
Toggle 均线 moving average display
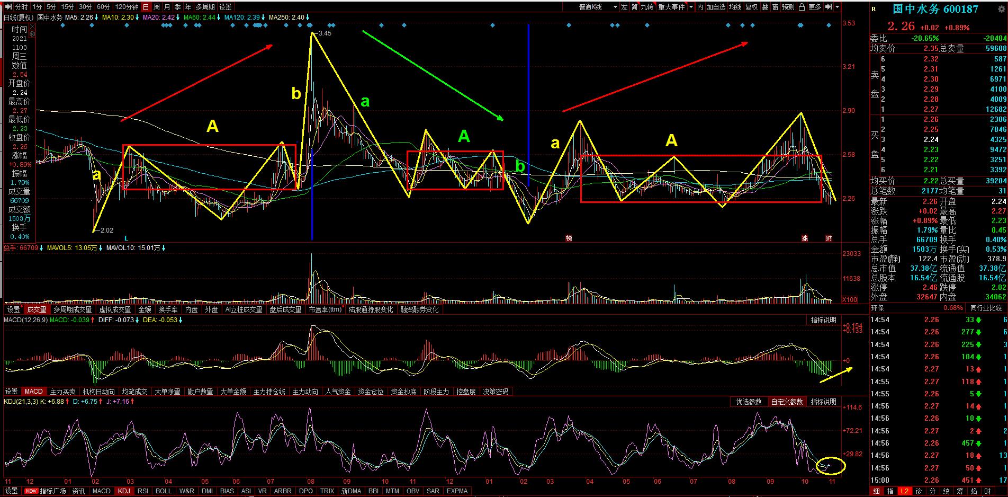pos(735,7)
